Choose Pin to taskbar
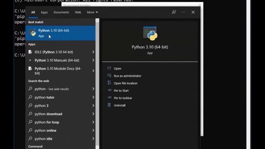Image resolution: width=265 pixels, height=149 pixels. [123, 98]
